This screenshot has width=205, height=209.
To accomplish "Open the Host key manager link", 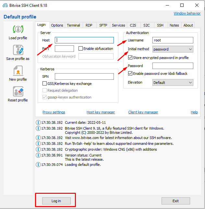I will pyautogui.click(x=101, y=112).
